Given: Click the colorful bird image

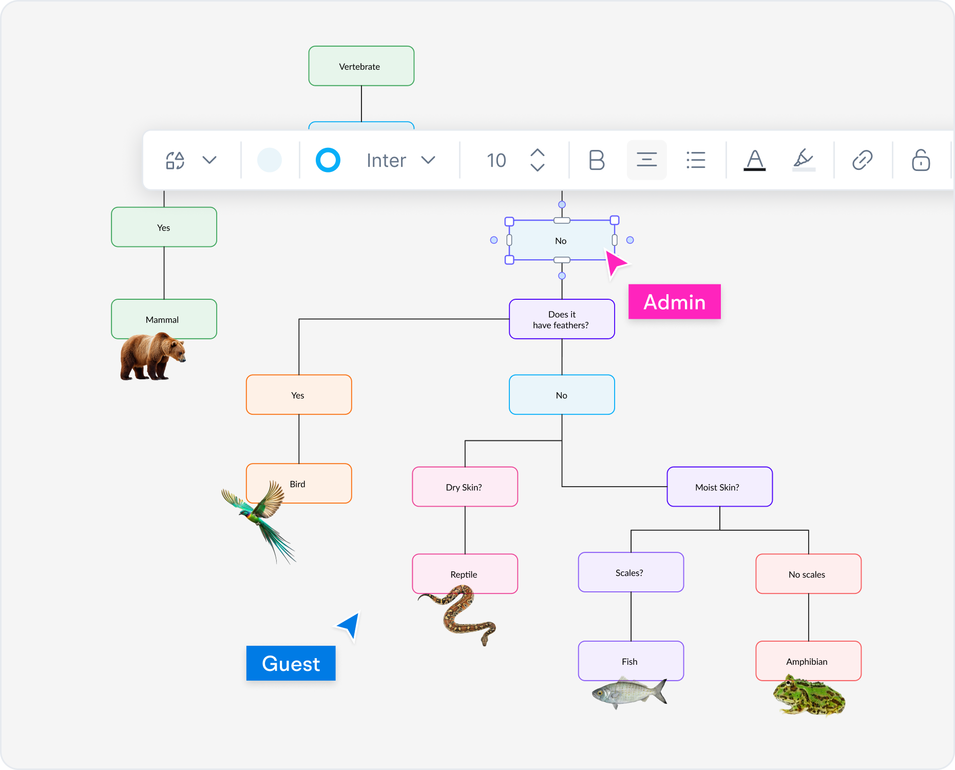Looking at the screenshot, I should click(259, 521).
